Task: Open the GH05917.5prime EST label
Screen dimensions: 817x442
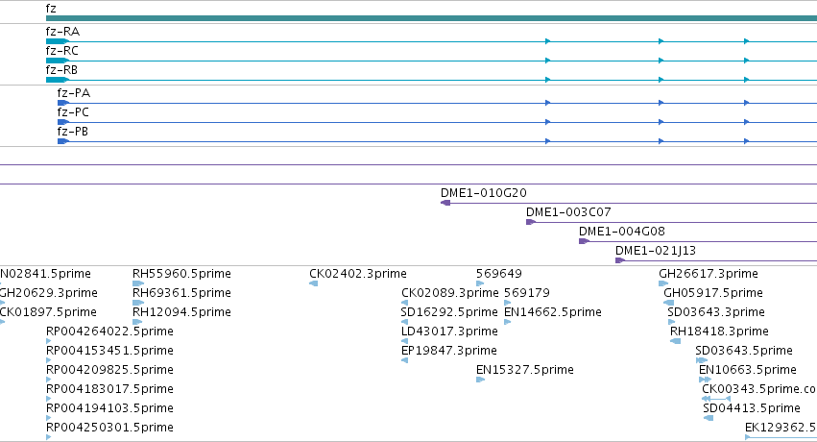Action: click(x=713, y=293)
